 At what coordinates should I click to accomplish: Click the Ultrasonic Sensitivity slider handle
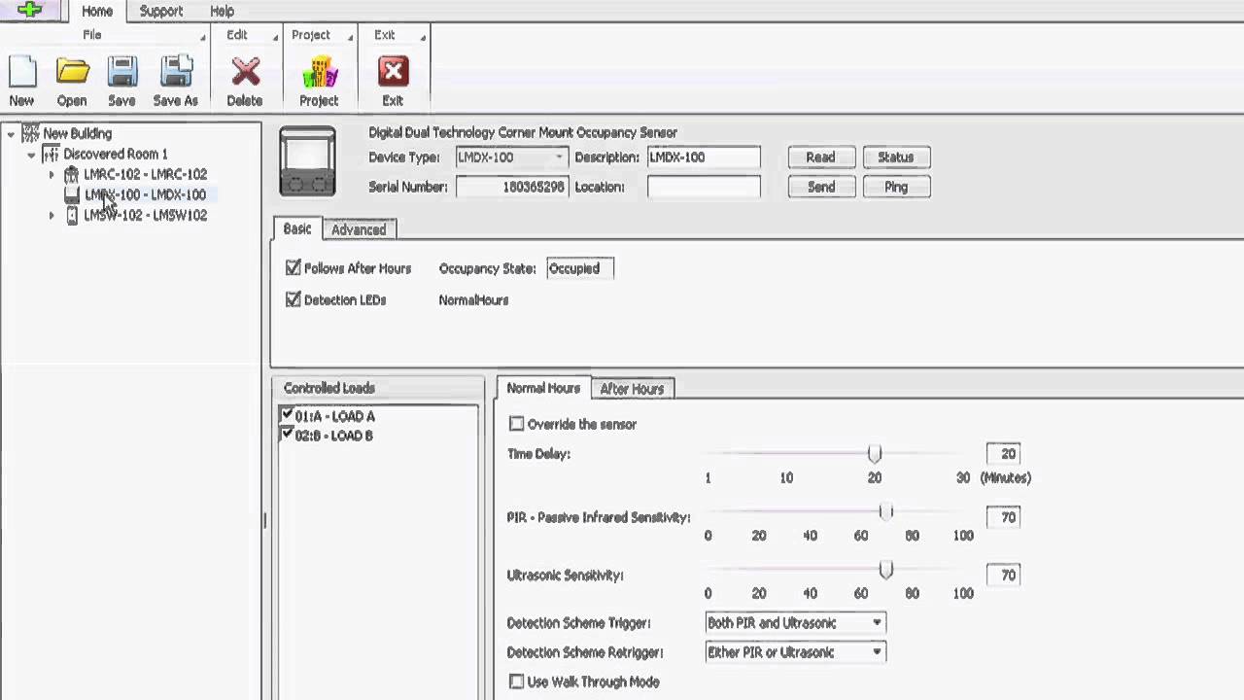[x=885, y=570]
